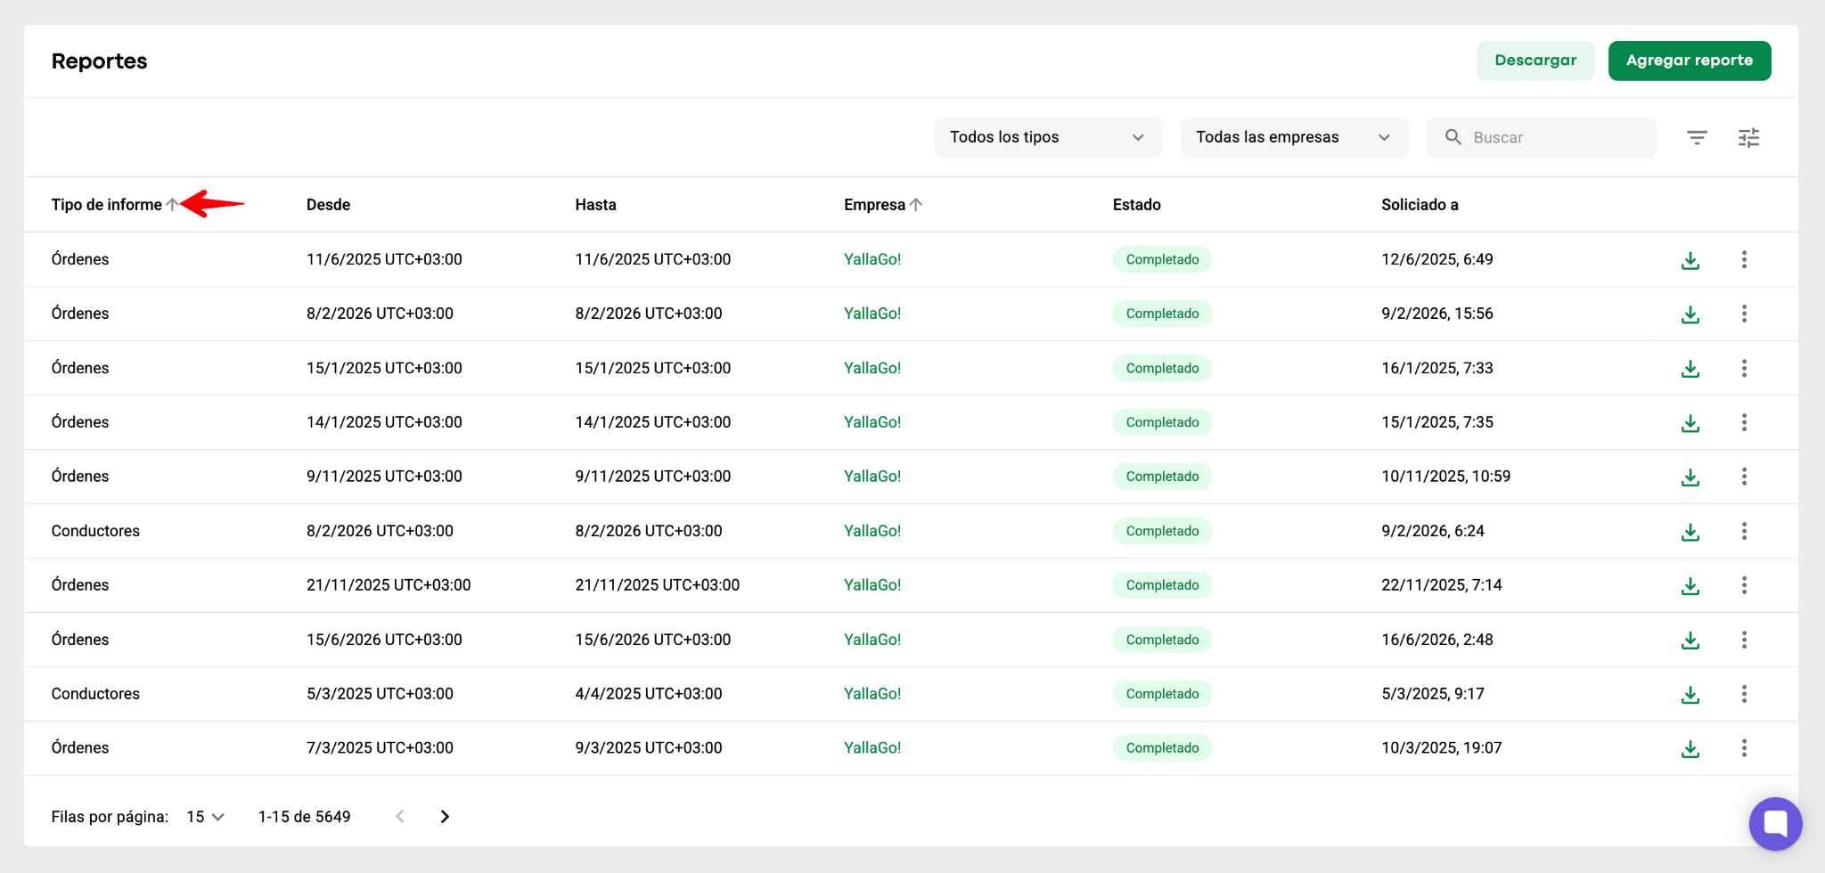
Task: Click '1-15 de 5649' pagination text
Action: (304, 817)
